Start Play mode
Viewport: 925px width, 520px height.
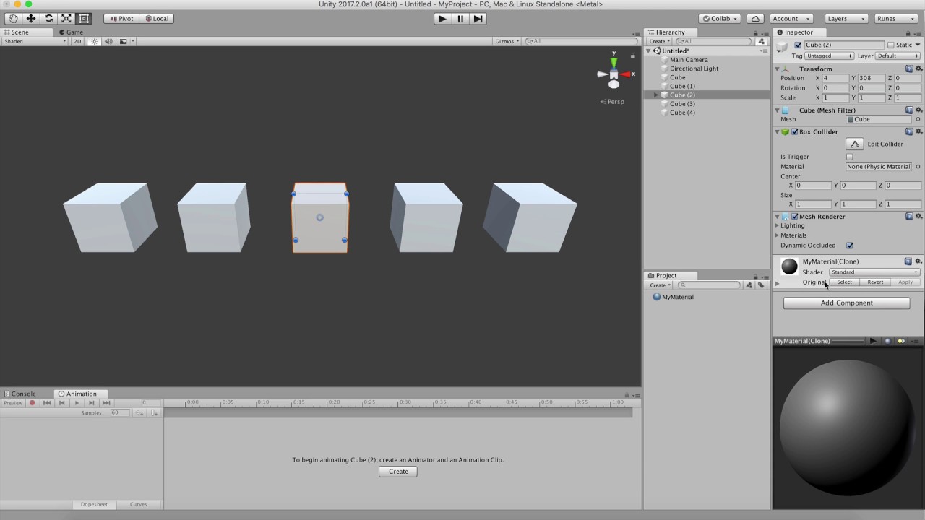pos(442,19)
